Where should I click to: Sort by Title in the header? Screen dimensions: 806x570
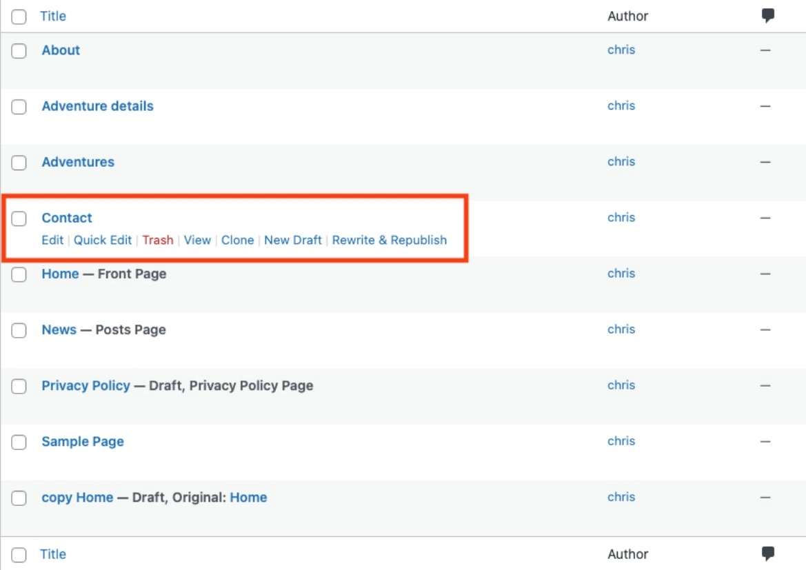click(x=53, y=16)
